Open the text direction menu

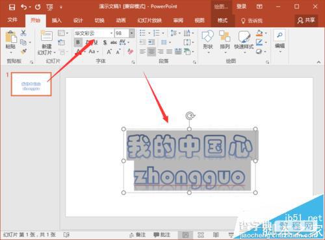[188, 33]
